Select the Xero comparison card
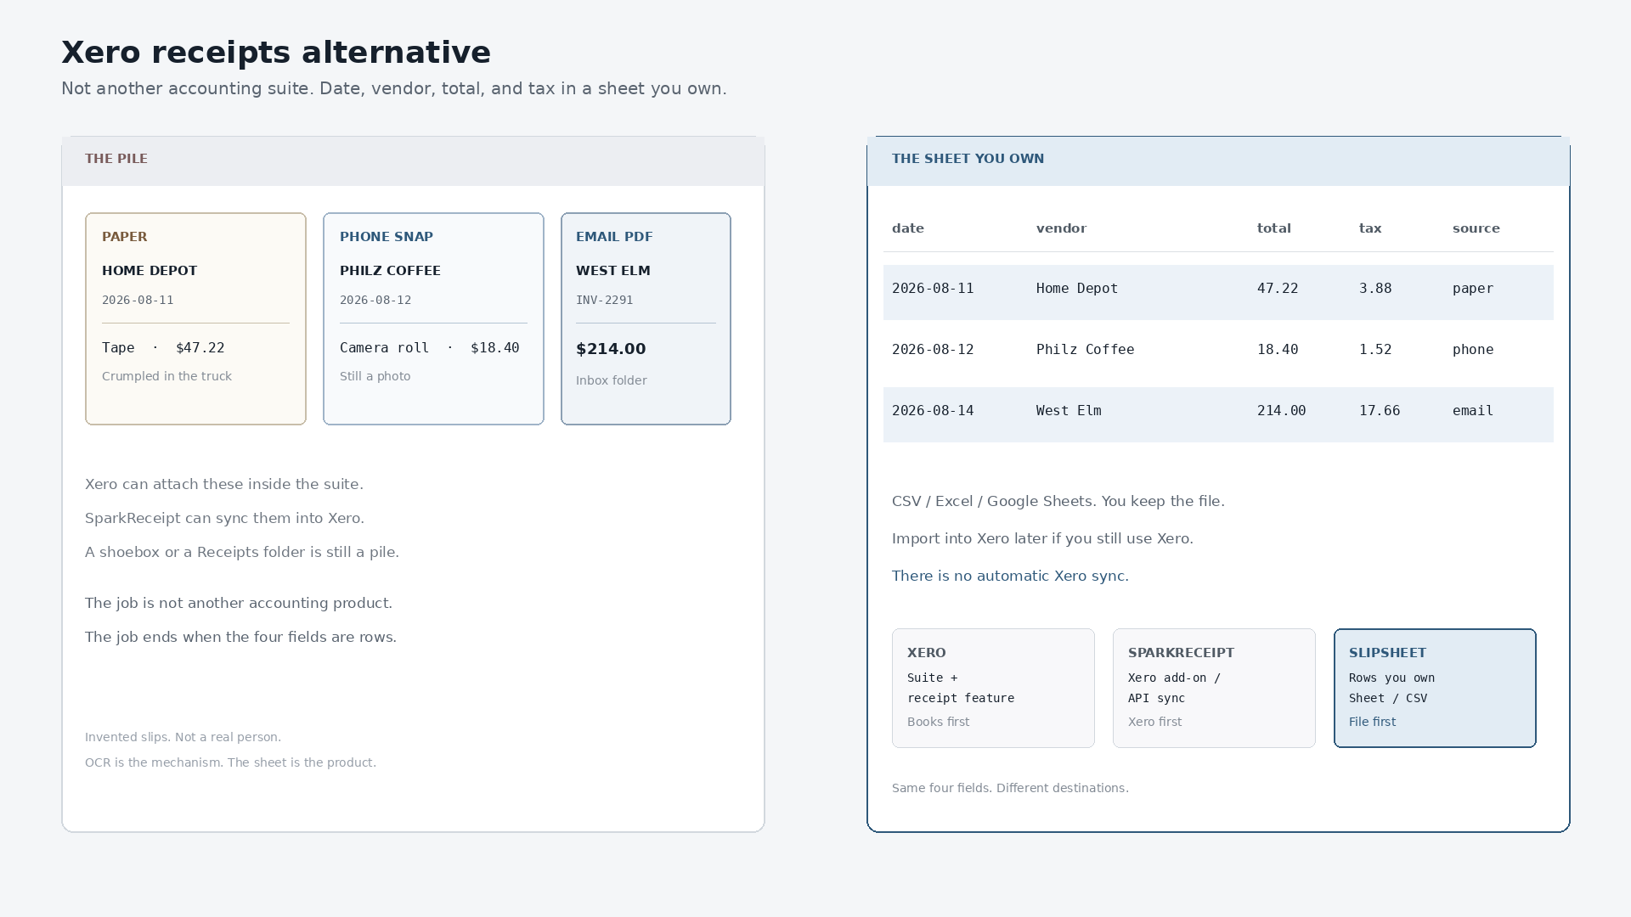This screenshot has width=1631, height=917. click(993, 688)
